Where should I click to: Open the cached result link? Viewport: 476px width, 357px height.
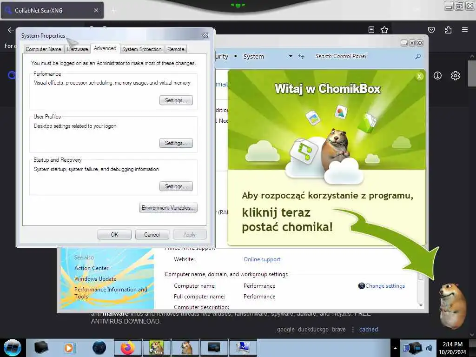tap(369, 330)
